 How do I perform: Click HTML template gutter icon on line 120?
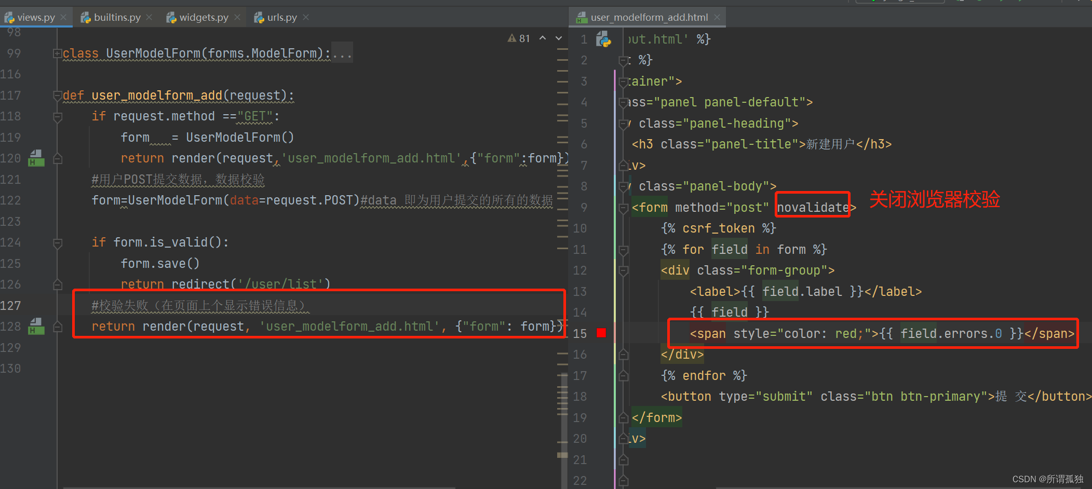tap(36, 158)
